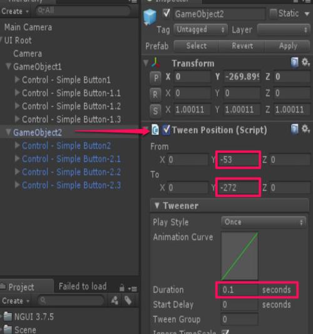The height and width of the screenshot is (334, 313).
Task: Click the Scale S reset button
Action: coord(155,110)
